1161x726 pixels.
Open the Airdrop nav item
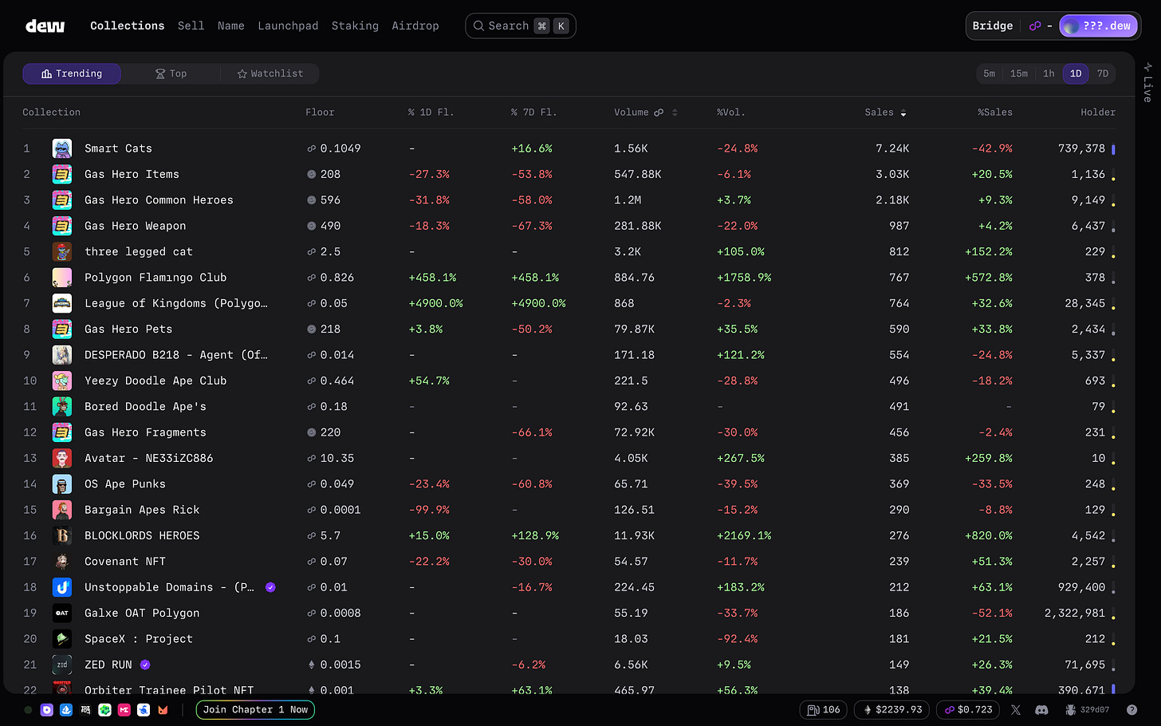415,26
